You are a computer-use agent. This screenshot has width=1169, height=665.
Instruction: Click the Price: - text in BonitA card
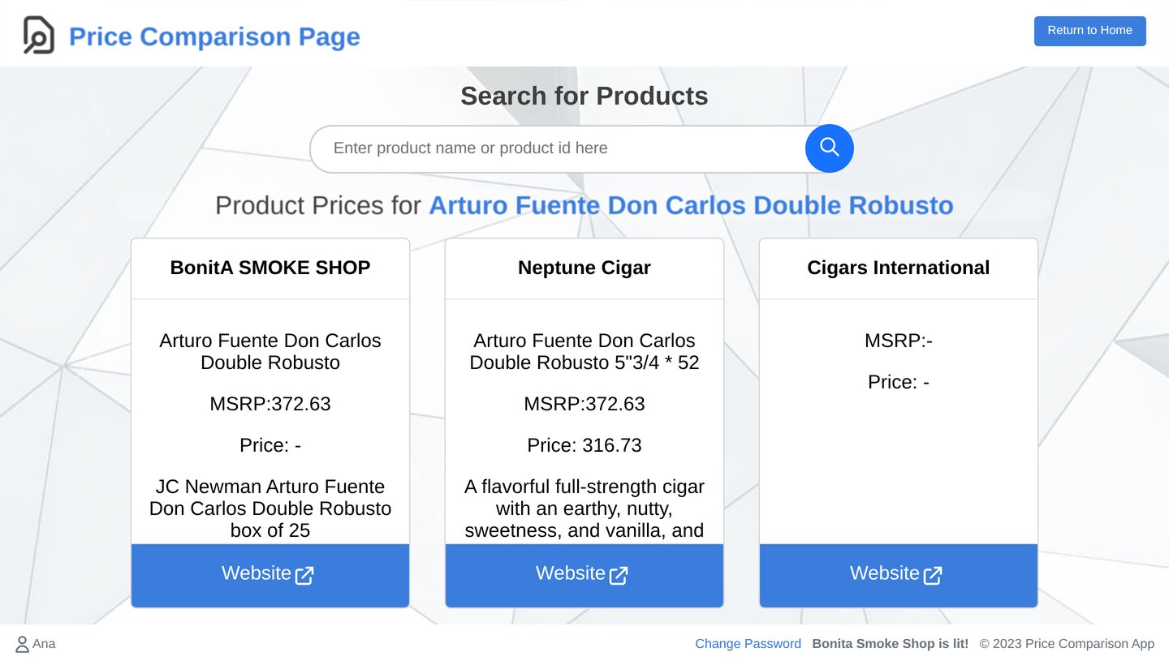point(270,445)
